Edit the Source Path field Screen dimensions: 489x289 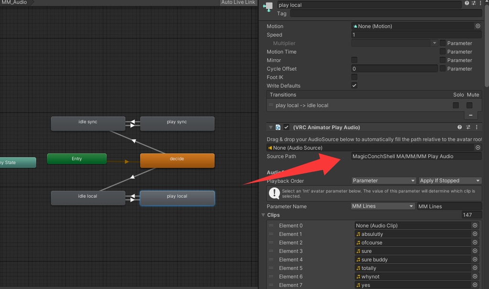pyautogui.click(x=416, y=156)
